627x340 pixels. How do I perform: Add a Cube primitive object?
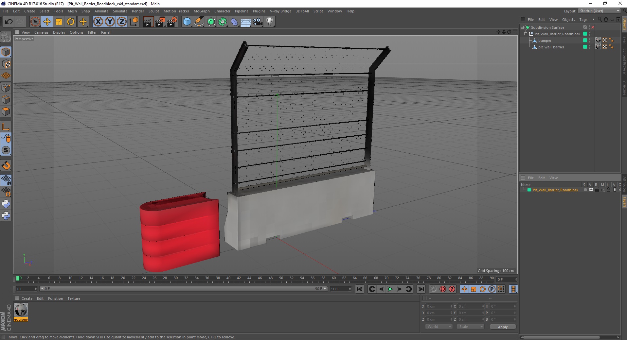pyautogui.click(x=187, y=22)
